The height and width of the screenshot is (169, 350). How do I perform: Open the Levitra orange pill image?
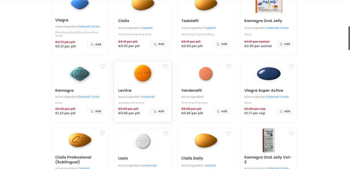click(x=143, y=73)
